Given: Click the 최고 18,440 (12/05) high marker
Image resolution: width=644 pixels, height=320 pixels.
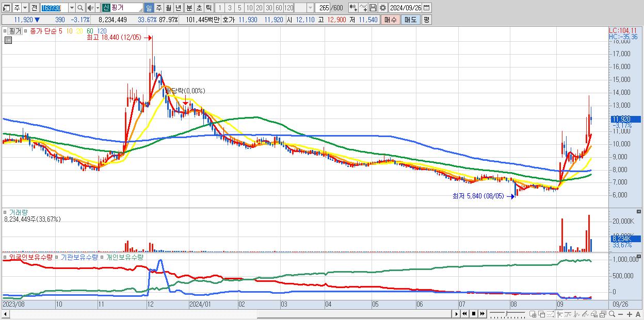Looking at the screenshot, I should 114,38.
